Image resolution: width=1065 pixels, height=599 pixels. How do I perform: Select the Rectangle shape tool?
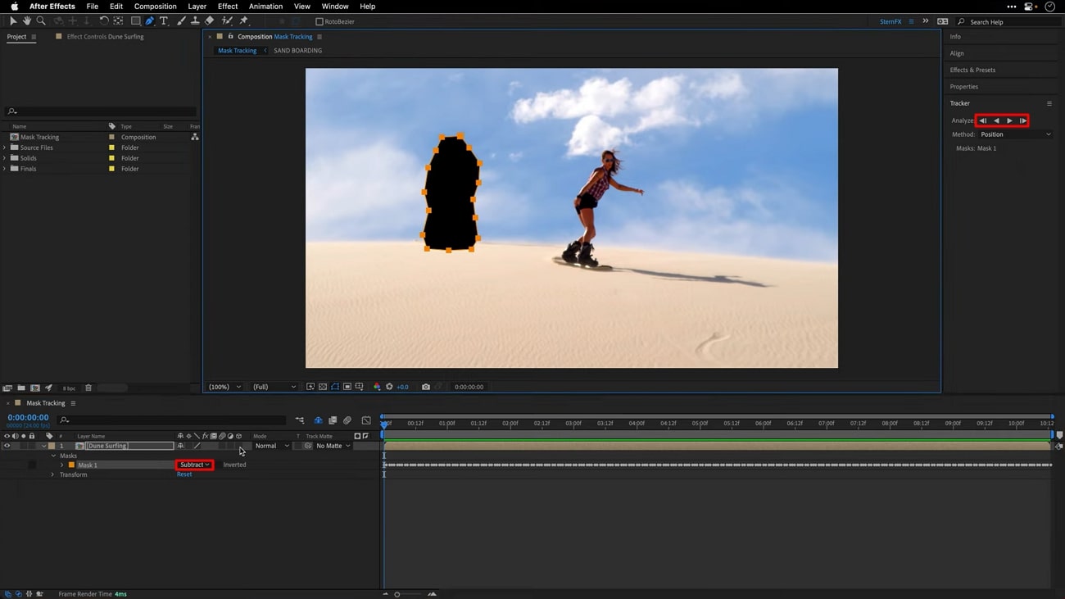(135, 21)
